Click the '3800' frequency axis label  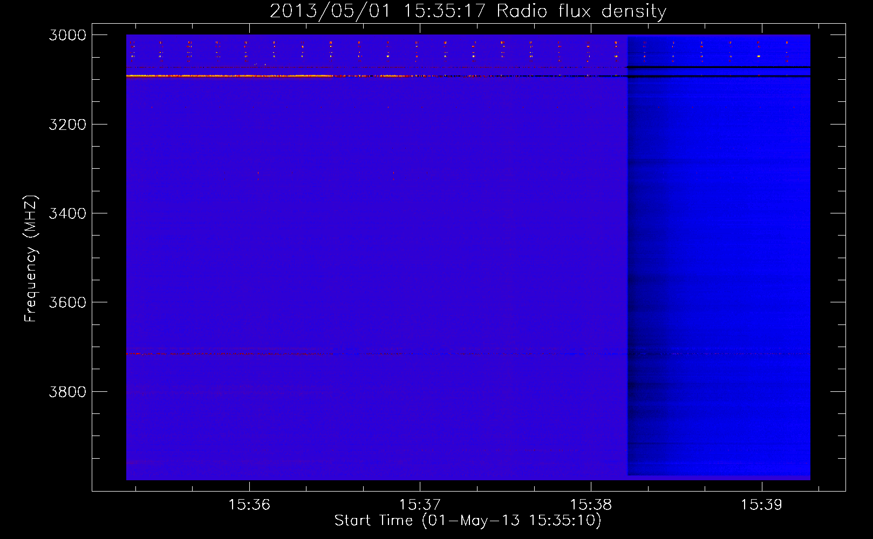[67, 392]
